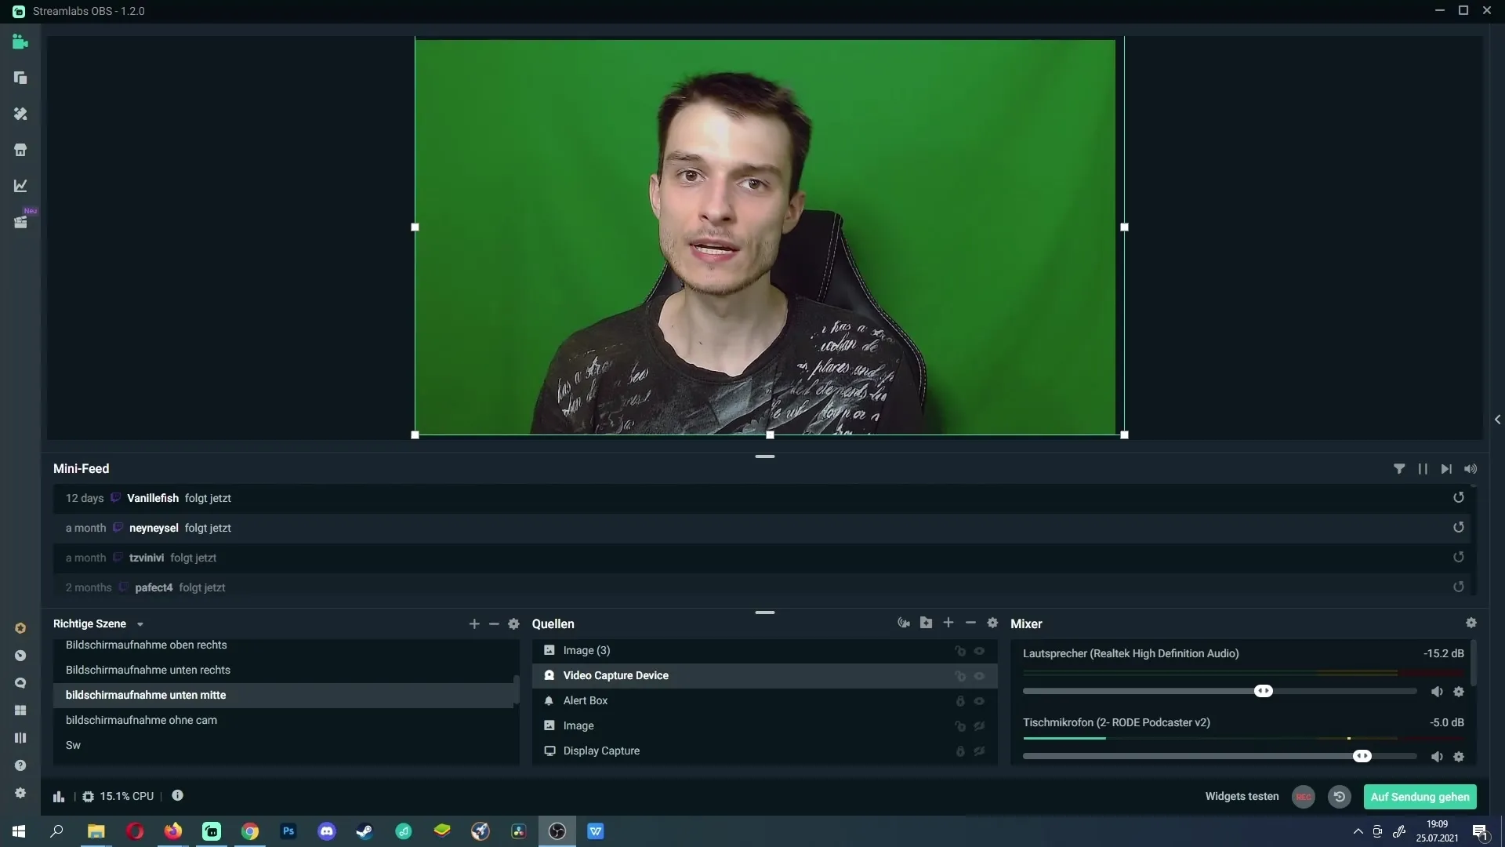
Task: Click the Mini-Feed filter funnel icon
Action: [x=1398, y=469]
